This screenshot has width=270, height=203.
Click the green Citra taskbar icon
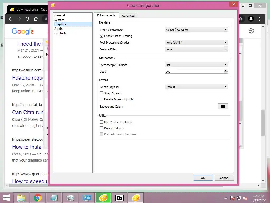103,198
